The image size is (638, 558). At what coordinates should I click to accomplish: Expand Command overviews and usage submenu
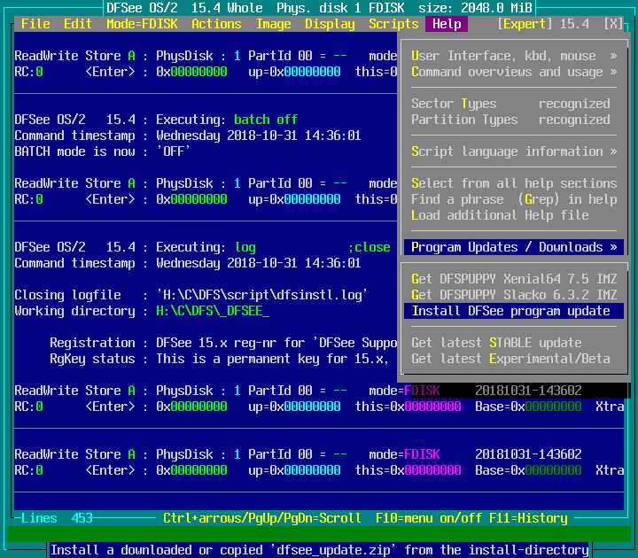coord(514,72)
